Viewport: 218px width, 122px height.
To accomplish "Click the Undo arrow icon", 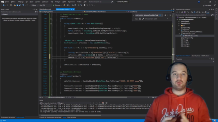I will pyautogui.click(x=23, y=5).
